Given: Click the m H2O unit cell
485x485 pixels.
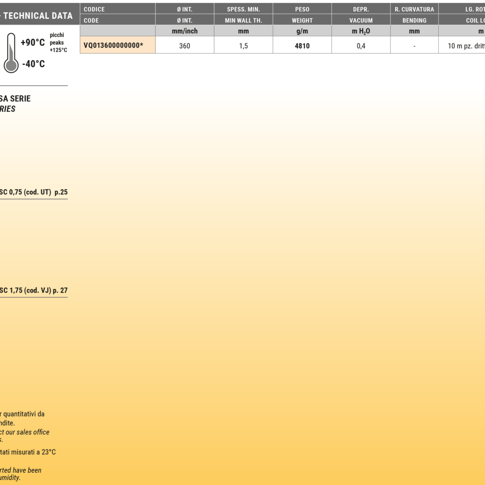Looking at the screenshot, I should tap(361, 31).
